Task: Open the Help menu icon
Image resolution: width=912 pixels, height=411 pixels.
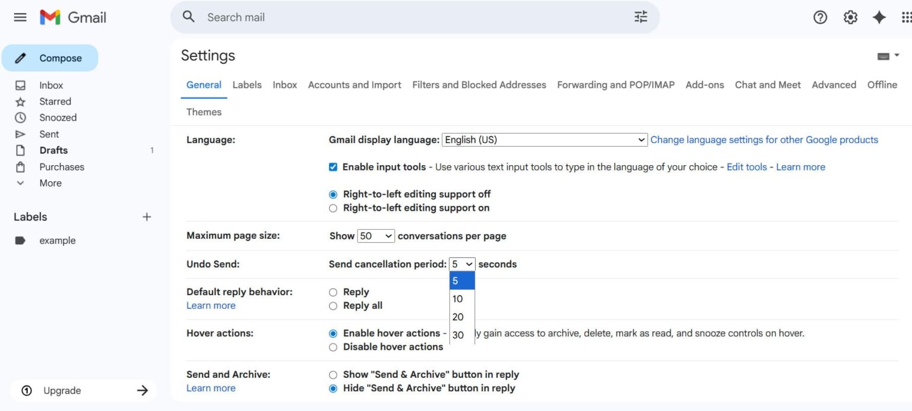Action: coord(820,17)
